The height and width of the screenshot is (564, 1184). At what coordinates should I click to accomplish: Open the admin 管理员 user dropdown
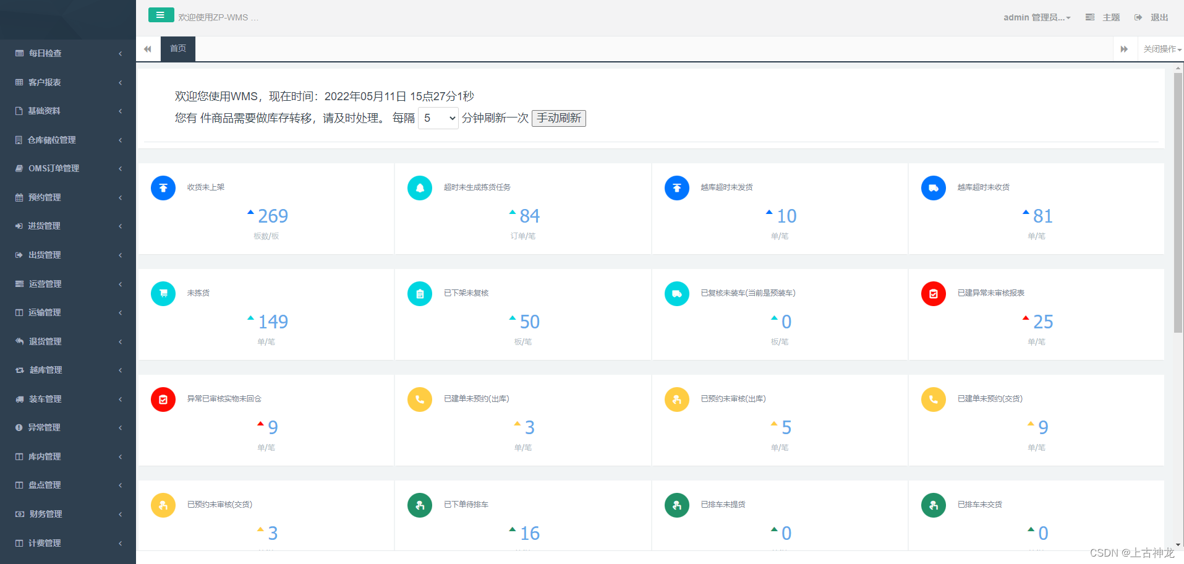(x=1037, y=17)
